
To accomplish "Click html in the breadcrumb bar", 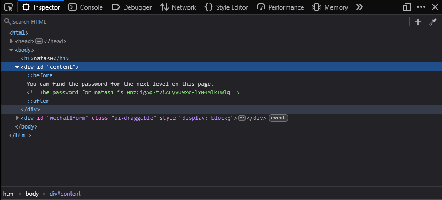I will [x=9, y=194].
